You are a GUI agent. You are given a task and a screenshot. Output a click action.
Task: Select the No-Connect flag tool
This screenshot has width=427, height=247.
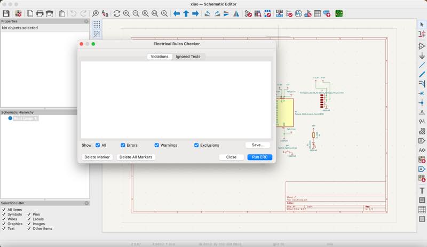(422, 93)
